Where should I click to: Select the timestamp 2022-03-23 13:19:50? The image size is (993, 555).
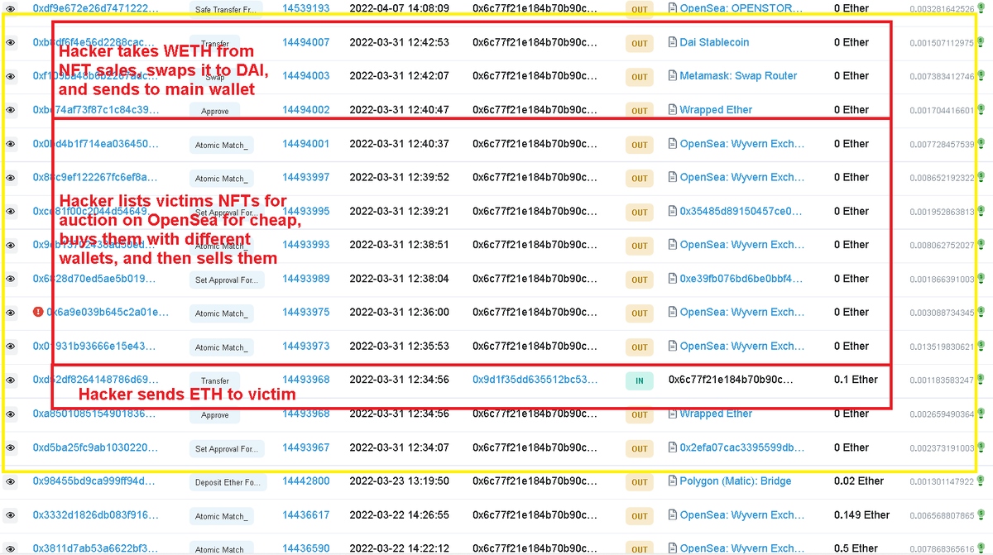point(400,481)
